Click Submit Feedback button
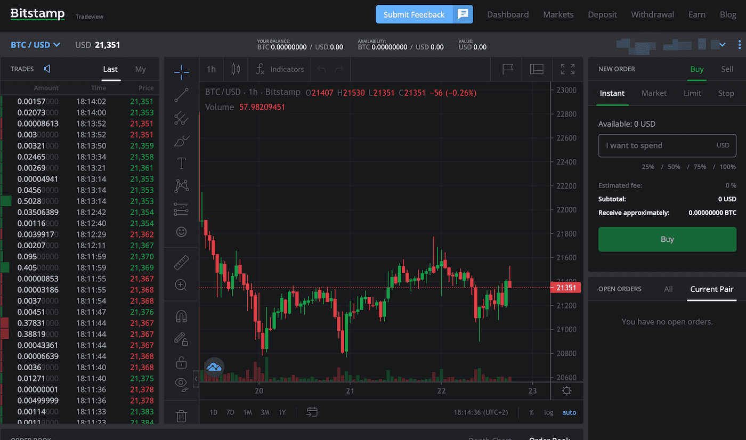 tap(414, 14)
